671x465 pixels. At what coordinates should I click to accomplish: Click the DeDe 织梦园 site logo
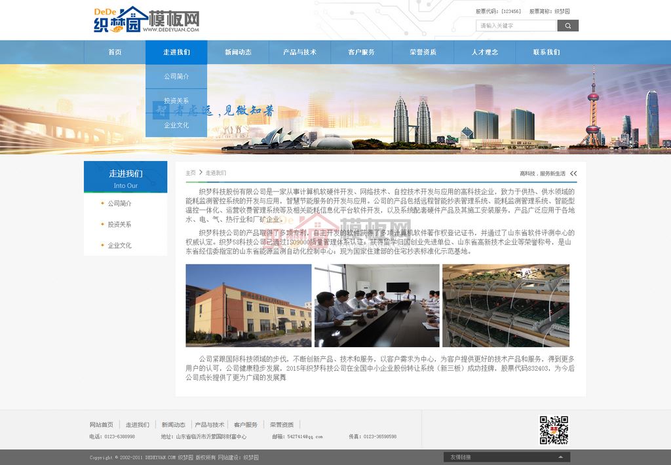point(145,20)
